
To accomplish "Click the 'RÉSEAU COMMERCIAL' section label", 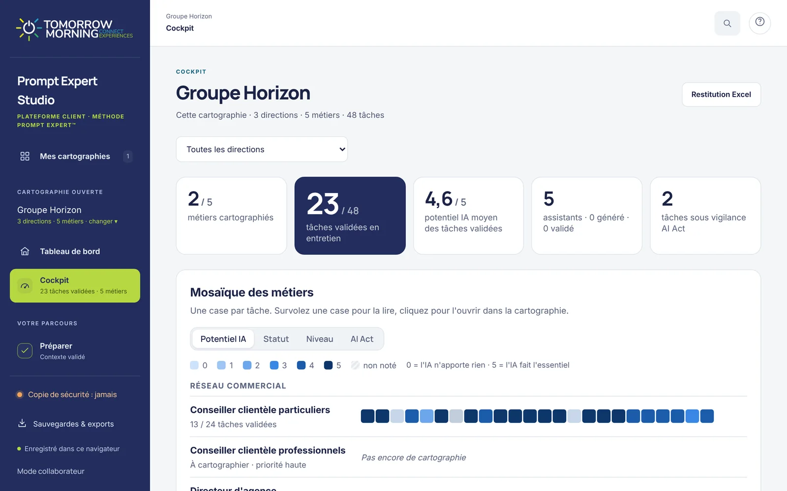I will pos(238,386).
